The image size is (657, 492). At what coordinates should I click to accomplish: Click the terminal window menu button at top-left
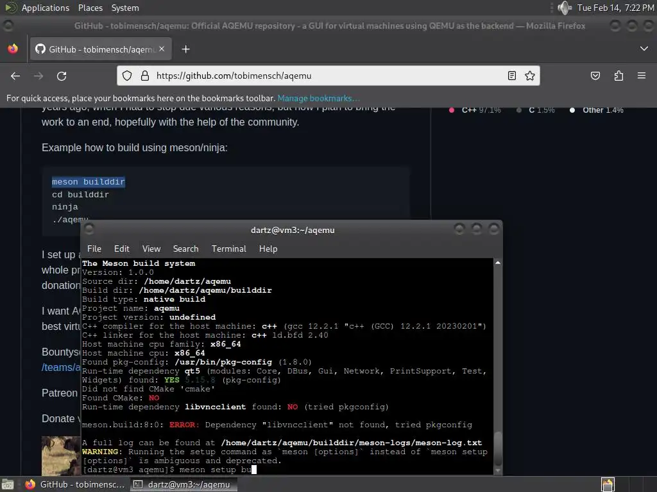coord(89,229)
